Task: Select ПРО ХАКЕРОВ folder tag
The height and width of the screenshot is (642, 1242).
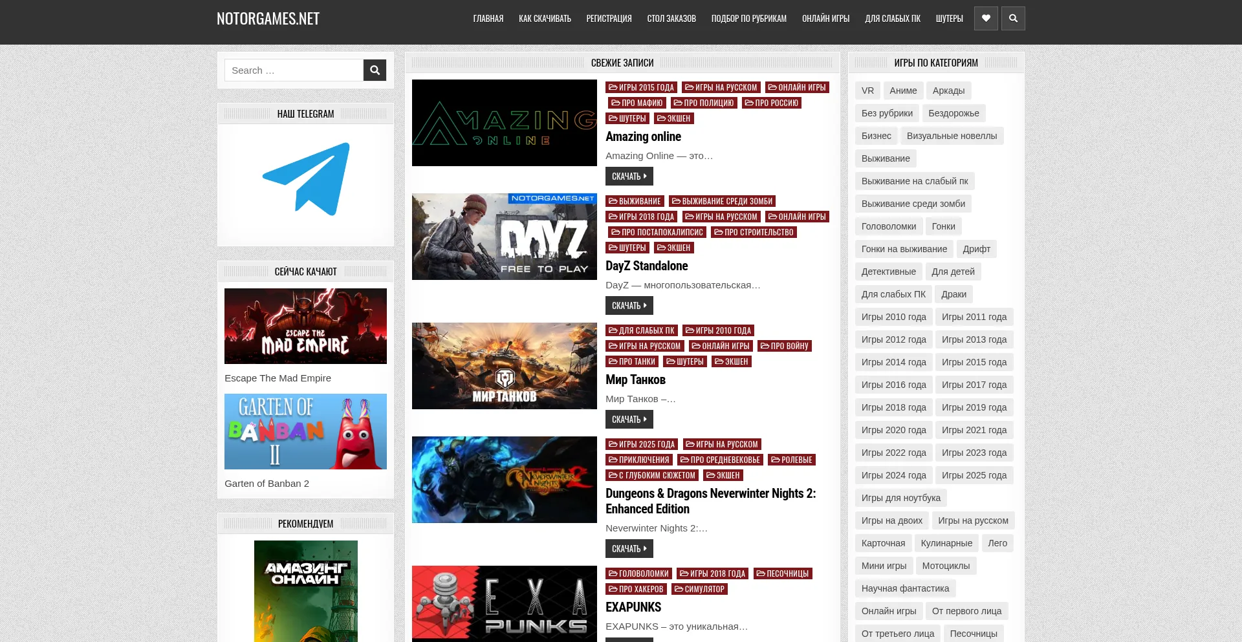Action: (636, 589)
